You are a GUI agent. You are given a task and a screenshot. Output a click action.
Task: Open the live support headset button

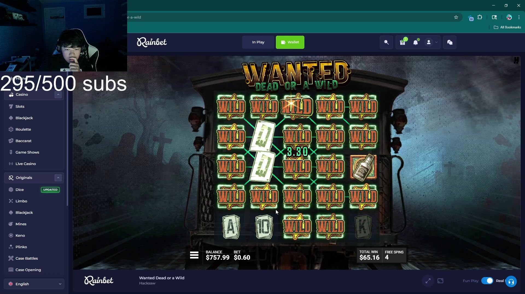(x=511, y=281)
